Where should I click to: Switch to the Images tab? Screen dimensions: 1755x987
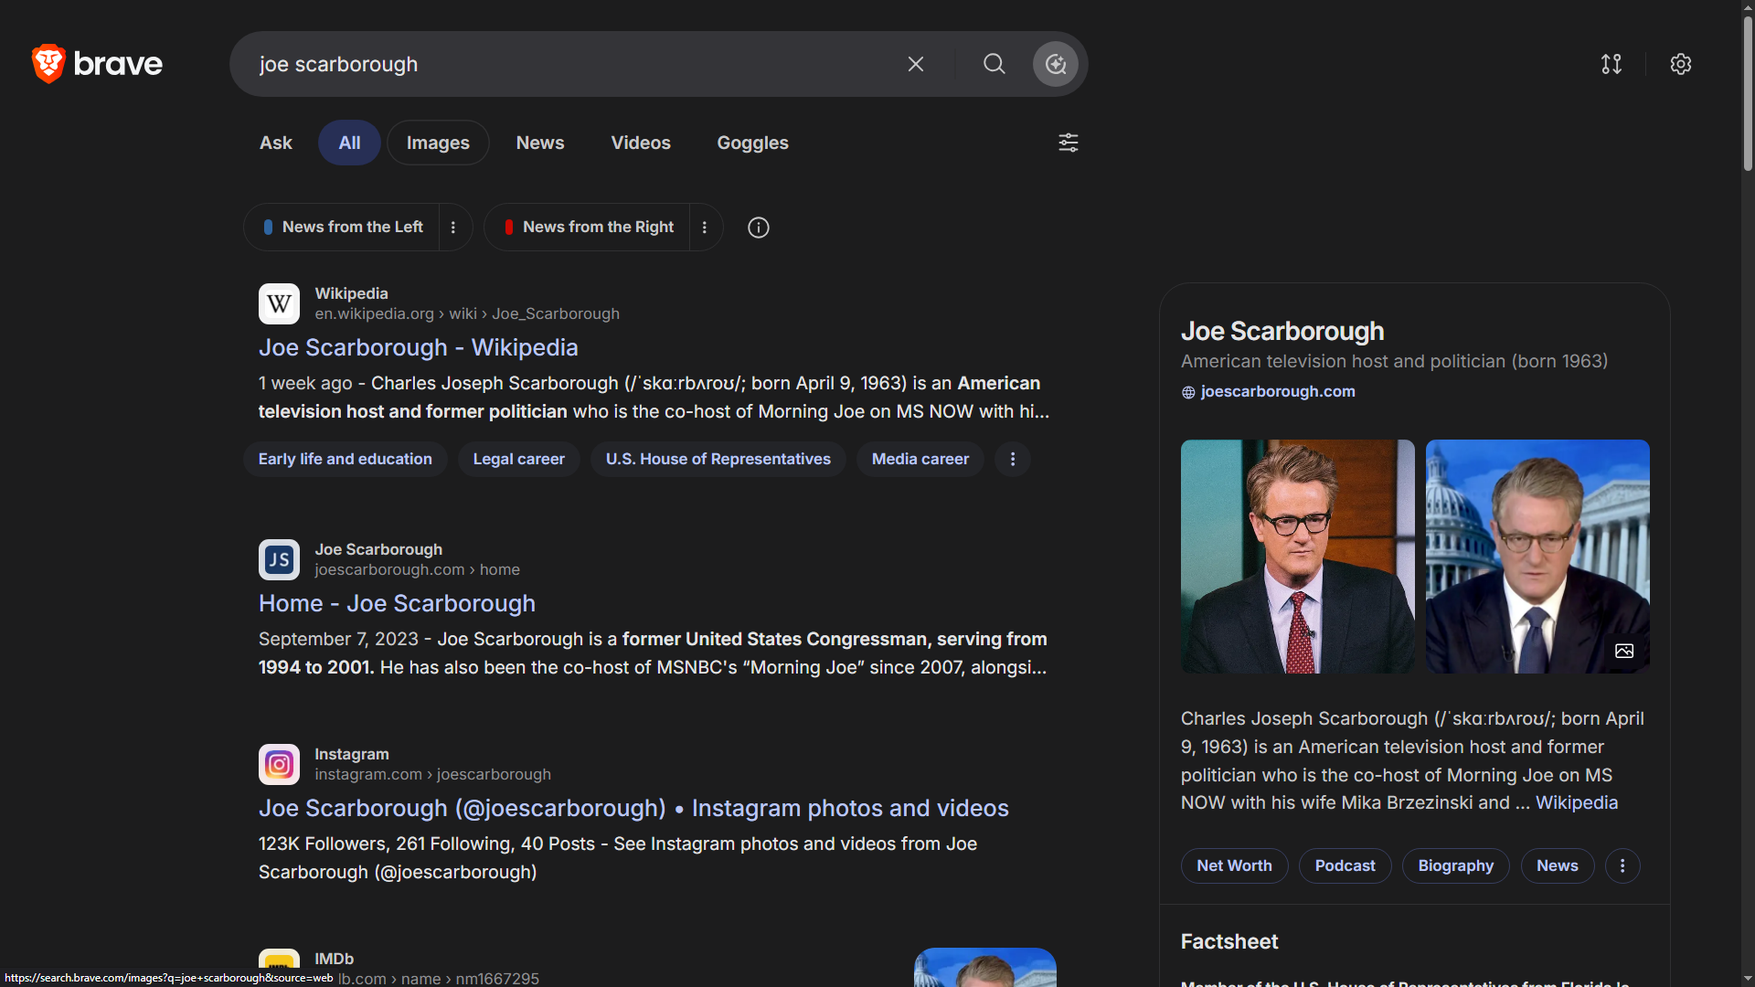[x=437, y=143]
